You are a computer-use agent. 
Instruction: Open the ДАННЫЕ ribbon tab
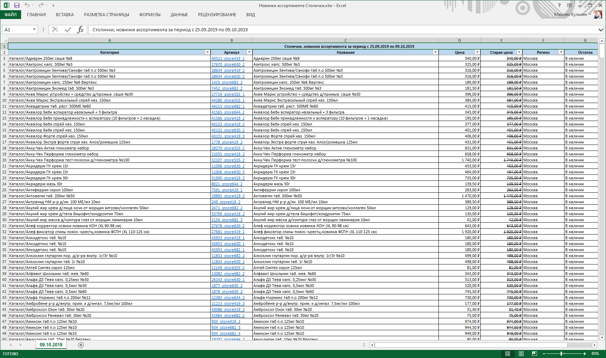click(179, 15)
